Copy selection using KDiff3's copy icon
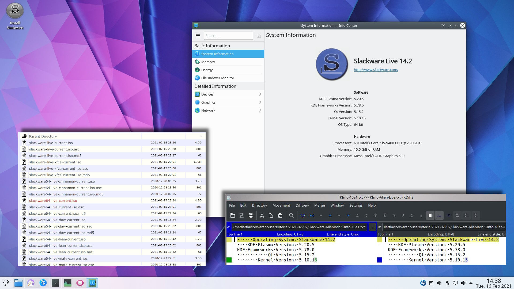The image size is (514, 289). click(271, 215)
